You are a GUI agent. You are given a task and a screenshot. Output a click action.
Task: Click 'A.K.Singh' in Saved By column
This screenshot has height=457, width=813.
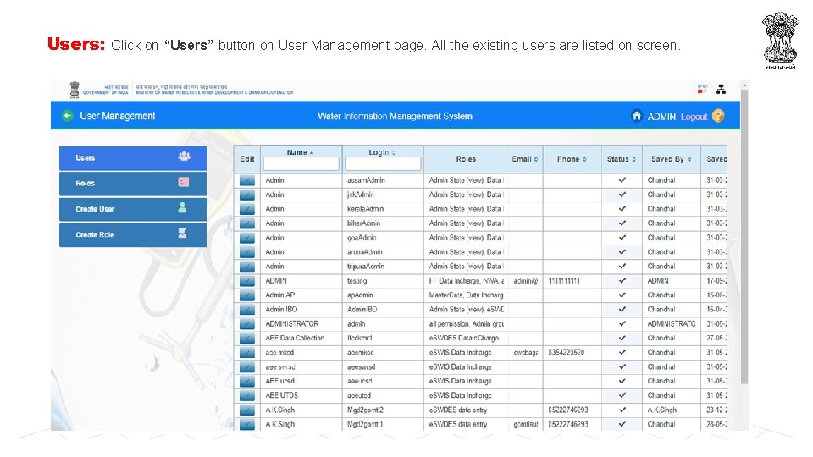662,410
